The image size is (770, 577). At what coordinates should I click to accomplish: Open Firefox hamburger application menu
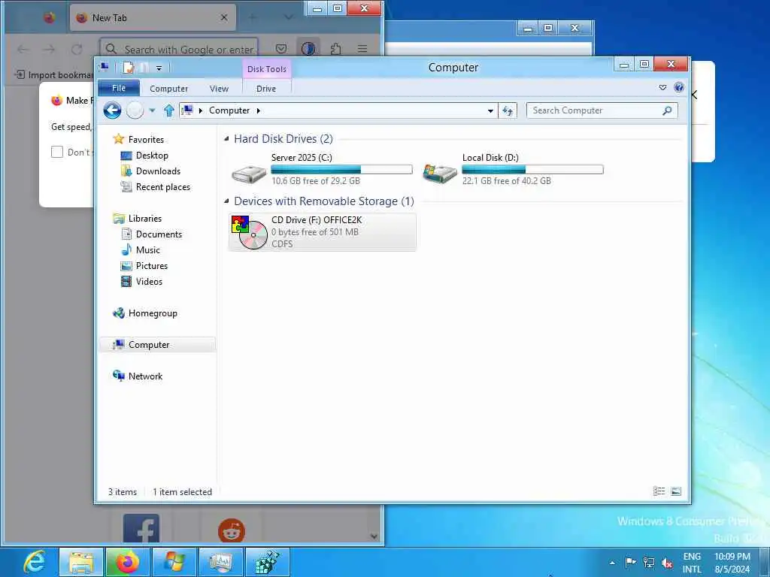click(362, 49)
